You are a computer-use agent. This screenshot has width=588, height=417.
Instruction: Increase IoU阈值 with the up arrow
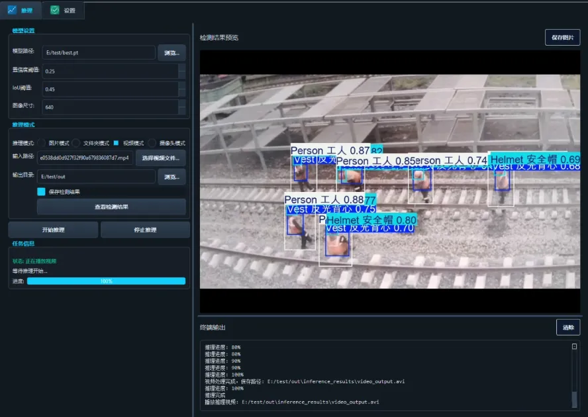coord(182,85)
